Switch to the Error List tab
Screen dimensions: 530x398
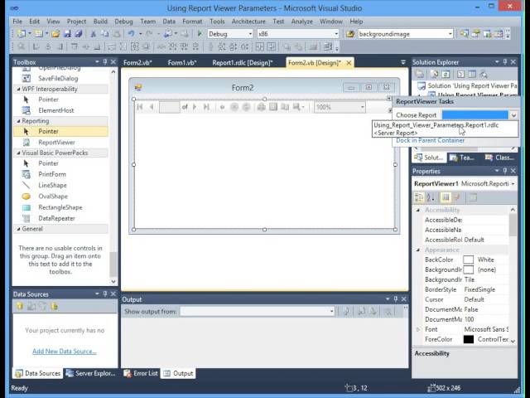pyautogui.click(x=141, y=373)
